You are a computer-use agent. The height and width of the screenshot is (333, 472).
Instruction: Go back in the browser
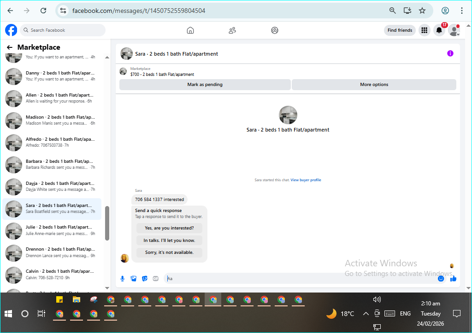[x=10, y=11]
